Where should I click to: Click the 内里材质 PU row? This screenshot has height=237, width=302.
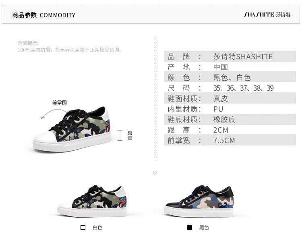pyautogui.click(x=230, y=109)
